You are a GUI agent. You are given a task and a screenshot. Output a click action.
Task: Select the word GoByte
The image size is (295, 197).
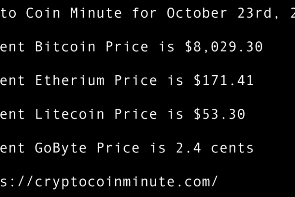[x=61, y=148]
